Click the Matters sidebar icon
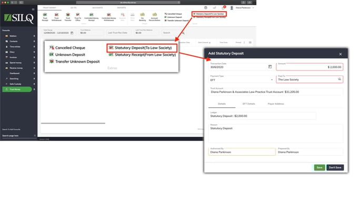Viewport: 362px width, 199px height. point(7,36)
